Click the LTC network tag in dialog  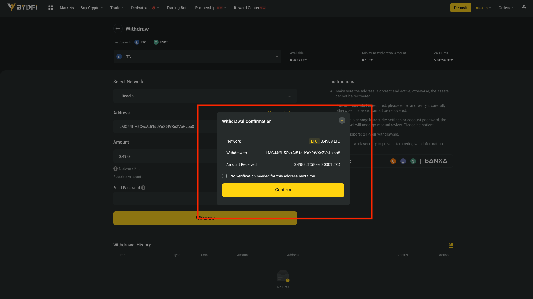(x=314, y=141)
